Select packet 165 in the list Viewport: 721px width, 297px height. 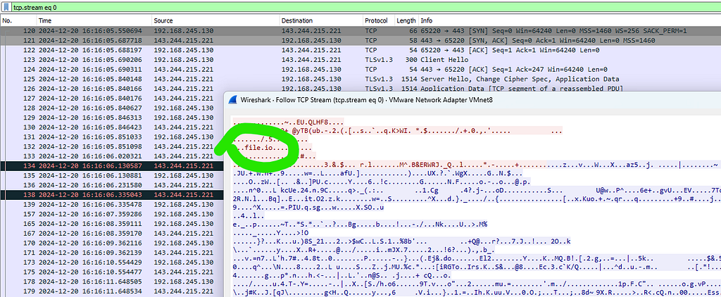click(x=111, y=224)
